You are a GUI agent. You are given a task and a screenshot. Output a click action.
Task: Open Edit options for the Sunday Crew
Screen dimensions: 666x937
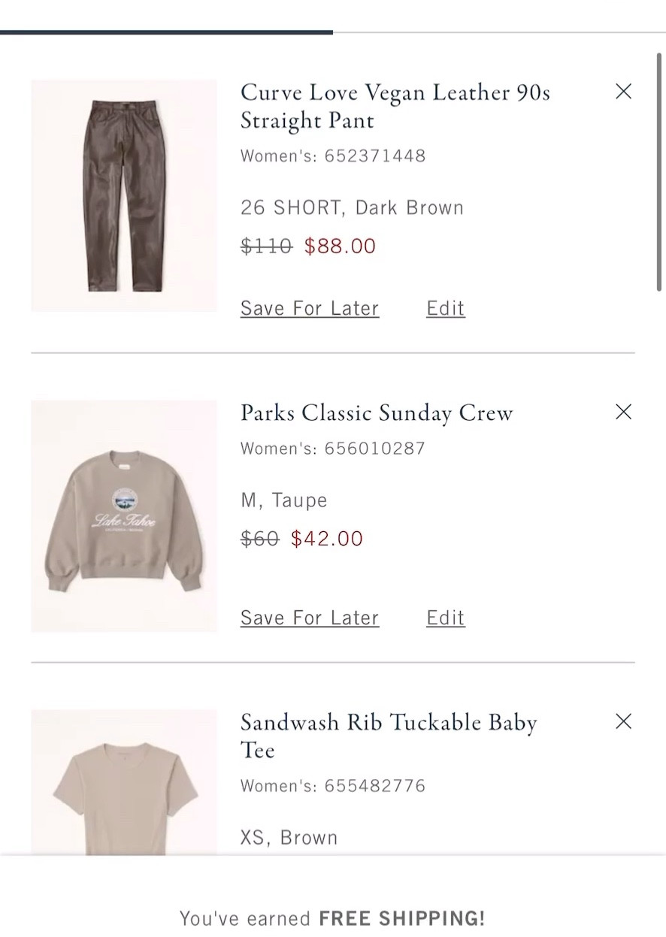pos(445,617)
